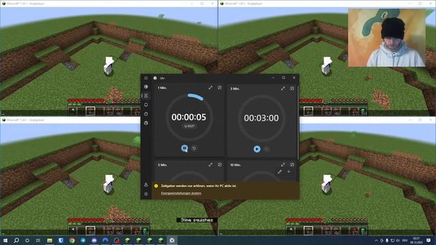Screen dimensions: 436x245
Task: Focus the top-left Minecraft window title bar
Action: tap(108, 3)
